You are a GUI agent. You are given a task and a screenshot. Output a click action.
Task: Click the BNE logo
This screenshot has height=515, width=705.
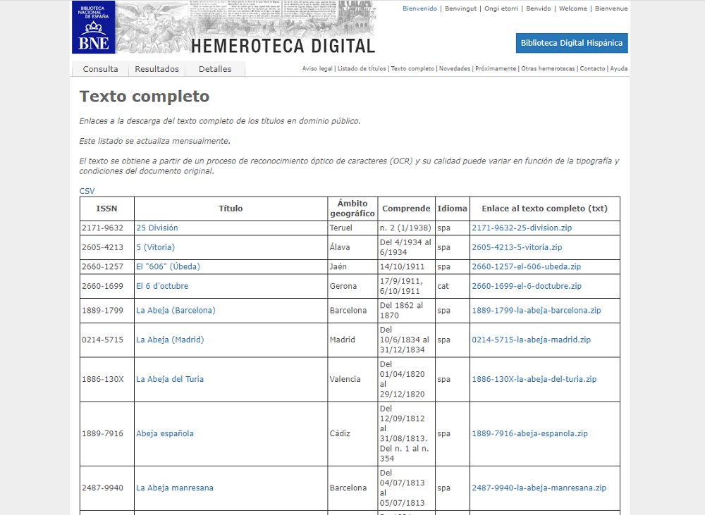pyautogui.click(x=94, y=27)
